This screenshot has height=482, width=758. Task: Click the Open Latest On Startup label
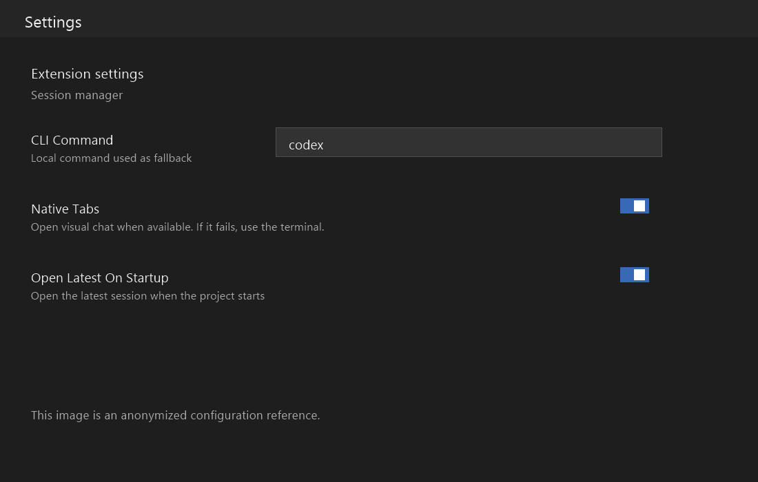click(x=100, y=278)
